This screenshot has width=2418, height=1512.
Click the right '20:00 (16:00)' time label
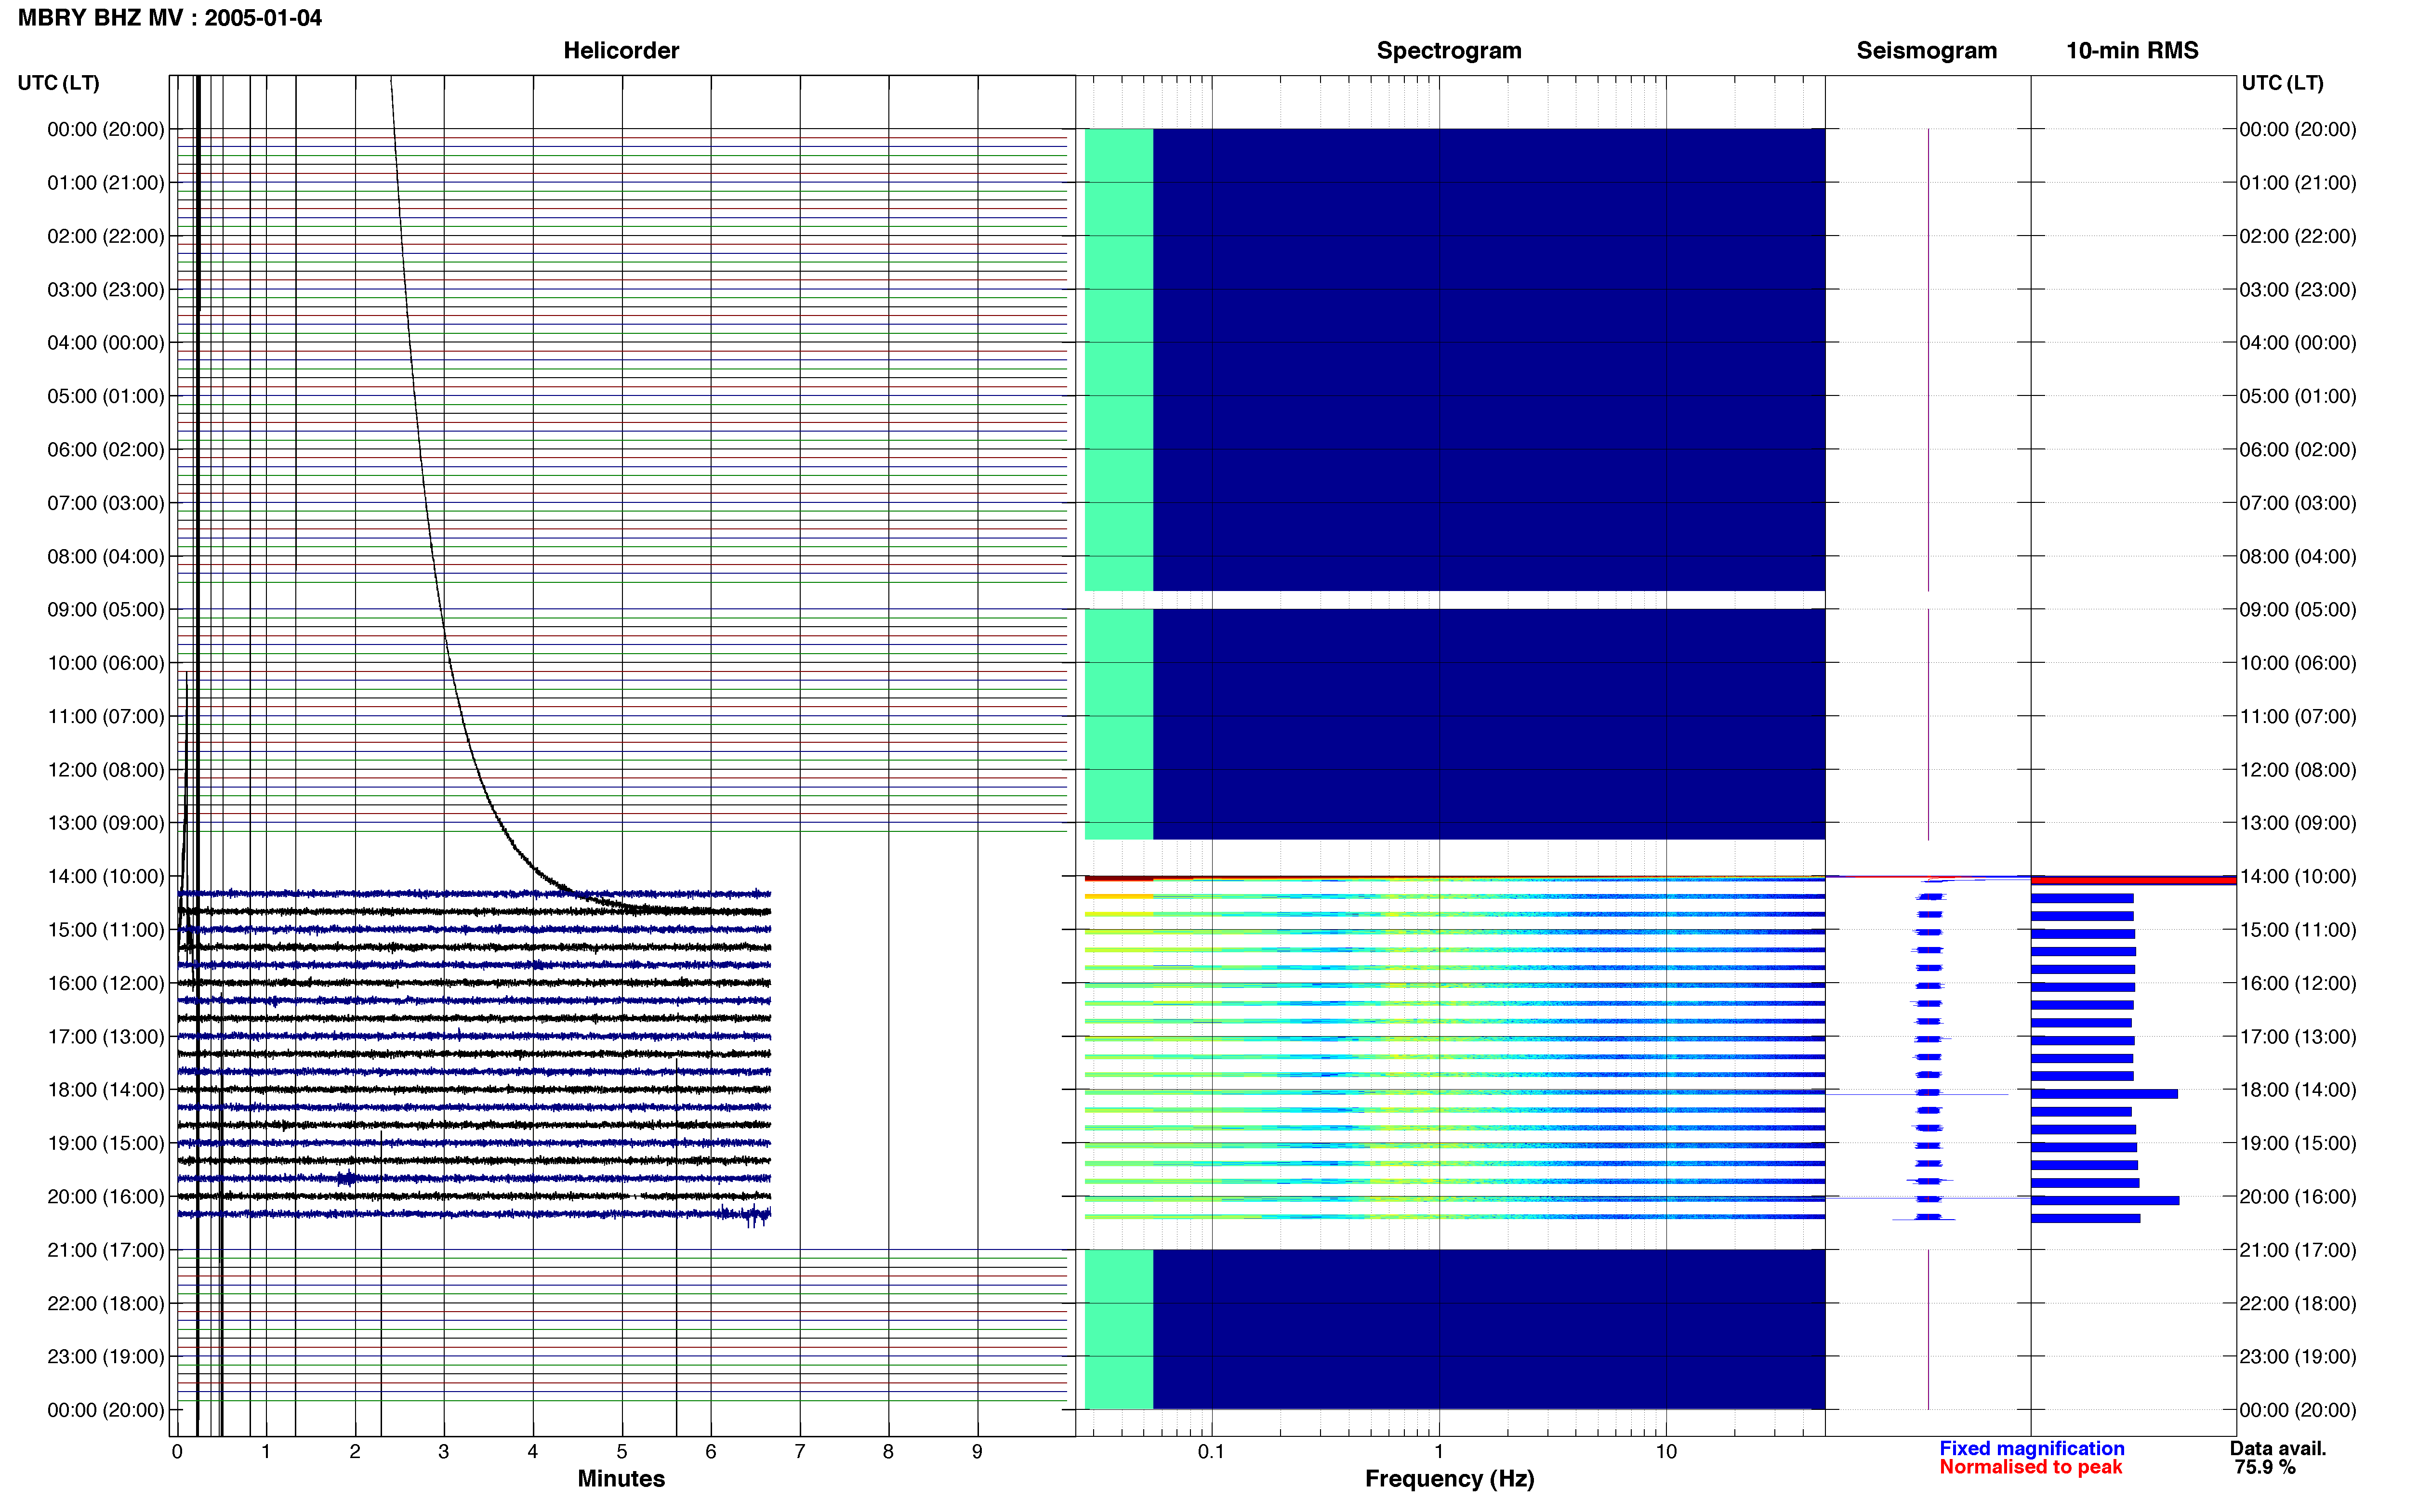point(2298,1196)
